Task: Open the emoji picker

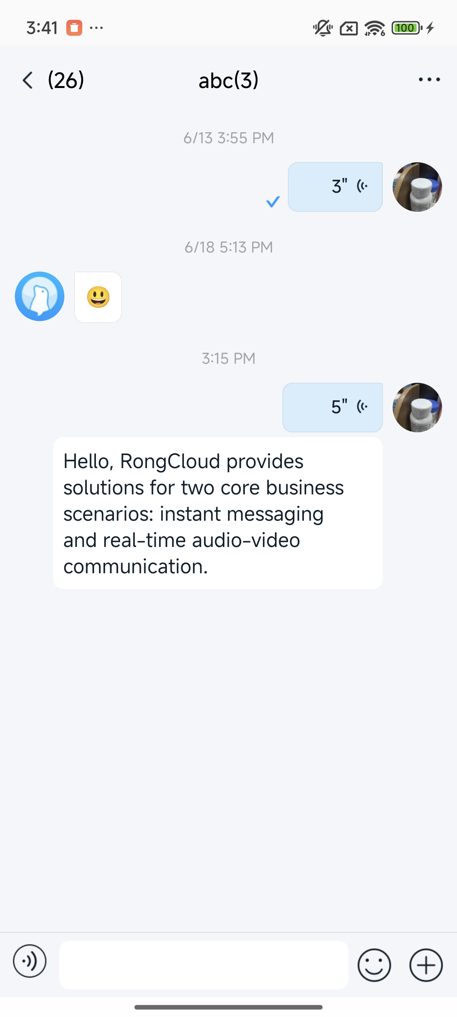Action: pos(374,965)
